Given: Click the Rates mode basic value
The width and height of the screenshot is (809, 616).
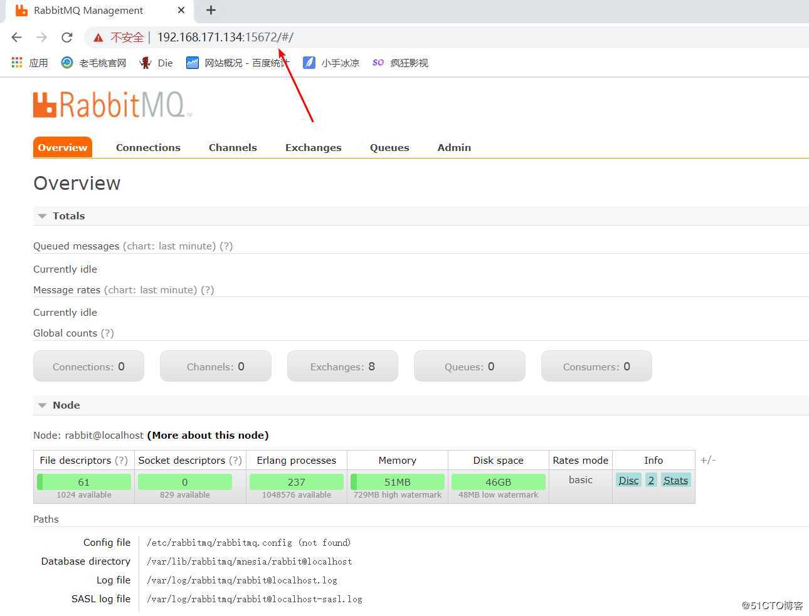Looking at the screenshot, I should [581, 479].
